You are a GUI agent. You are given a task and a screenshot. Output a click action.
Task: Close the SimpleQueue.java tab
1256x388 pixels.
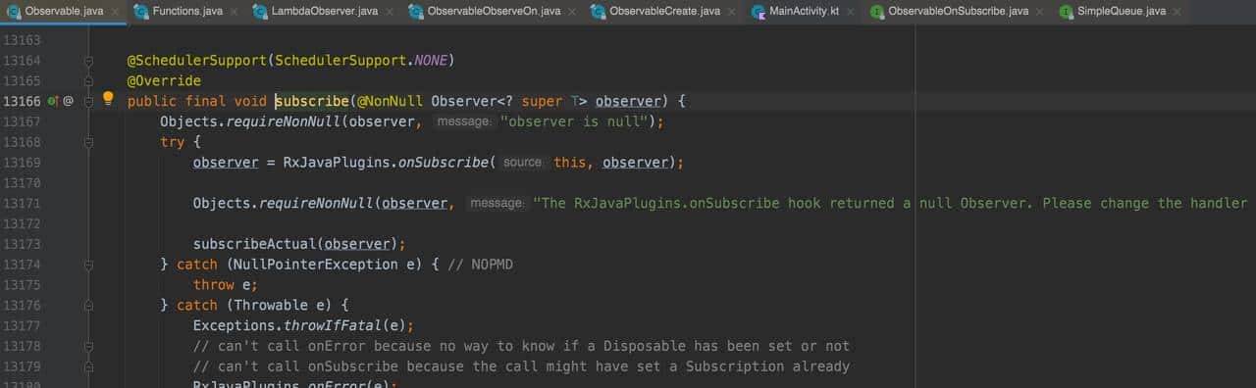(x=1177, y=11)
